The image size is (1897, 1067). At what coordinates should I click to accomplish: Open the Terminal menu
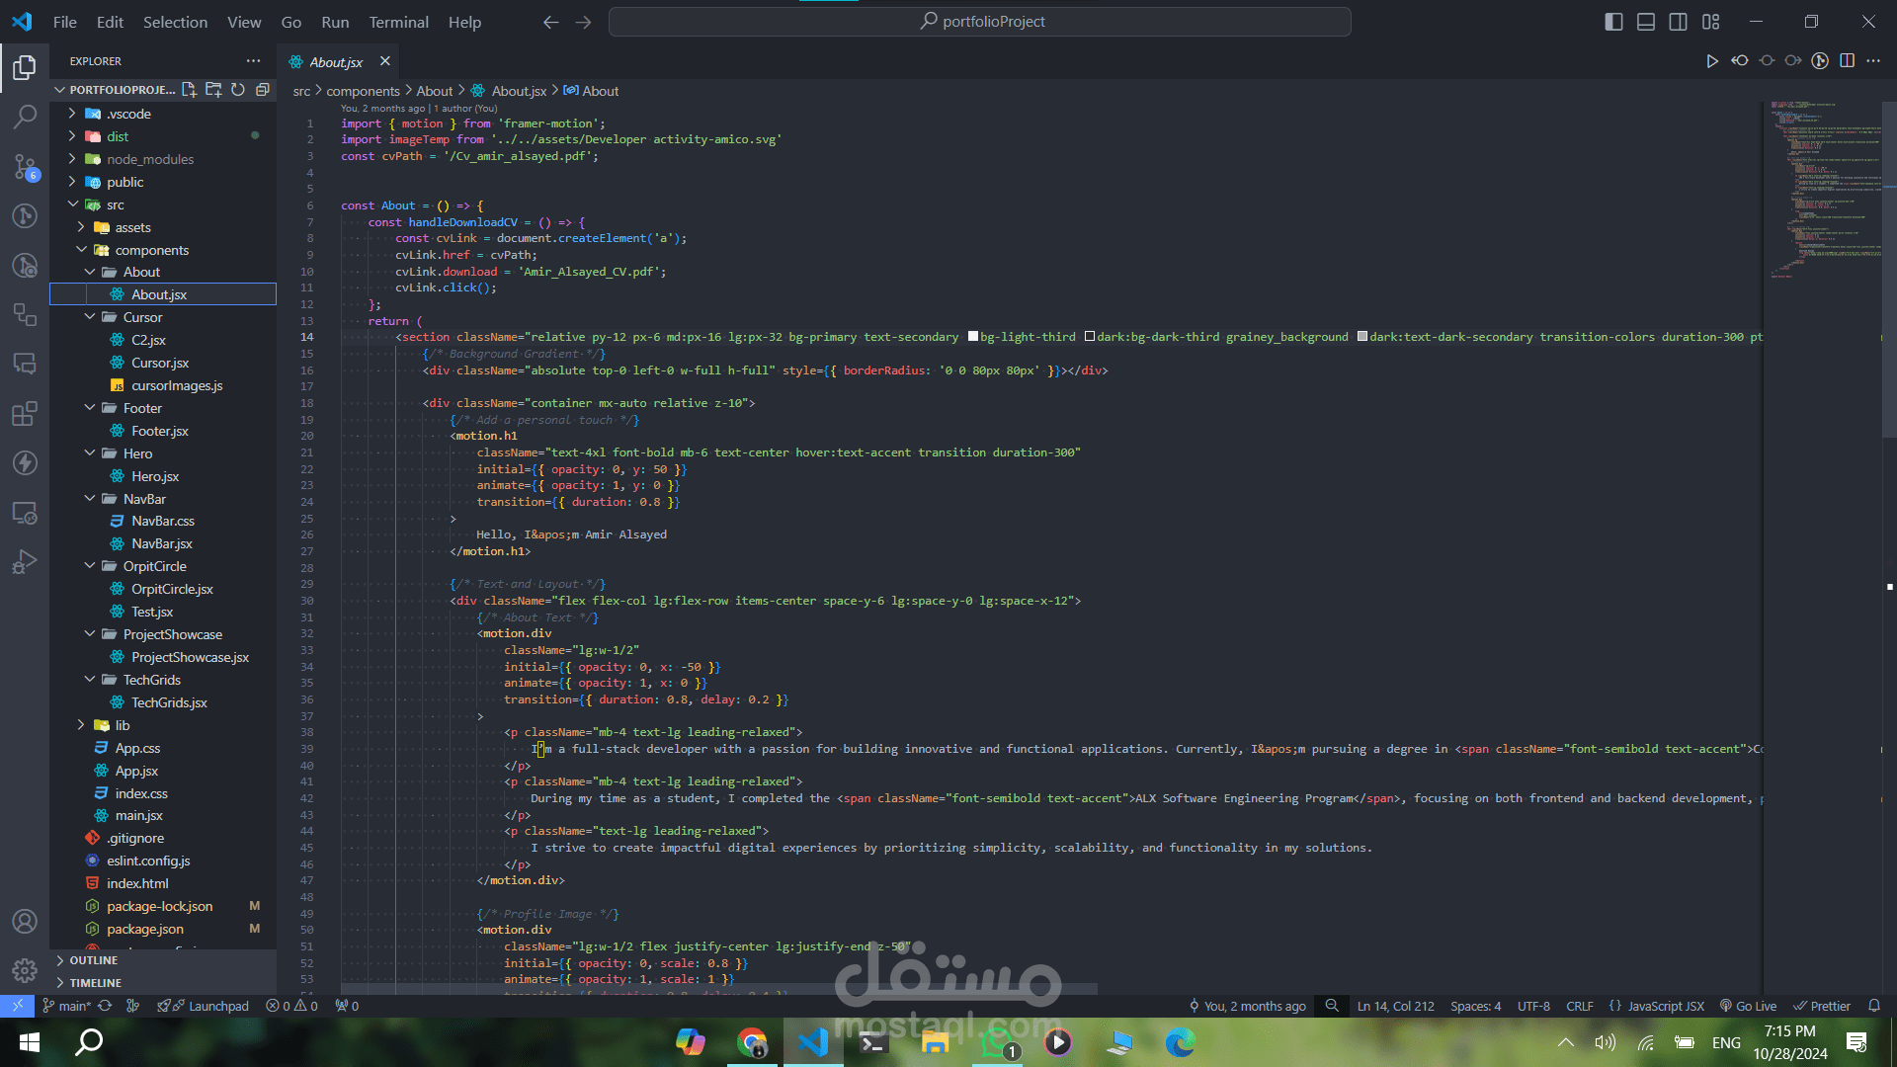(x=398, y=22)
